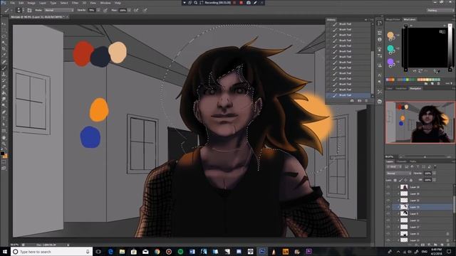Select the Lasso tool
Viewport: 456px width, 256px height.
pos(4,36)
